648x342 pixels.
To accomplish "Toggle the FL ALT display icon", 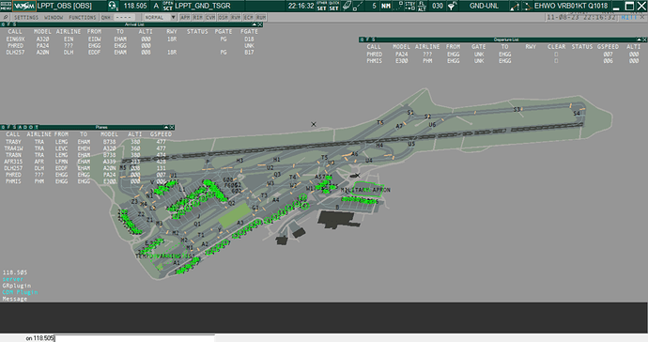I will [422, 6].
